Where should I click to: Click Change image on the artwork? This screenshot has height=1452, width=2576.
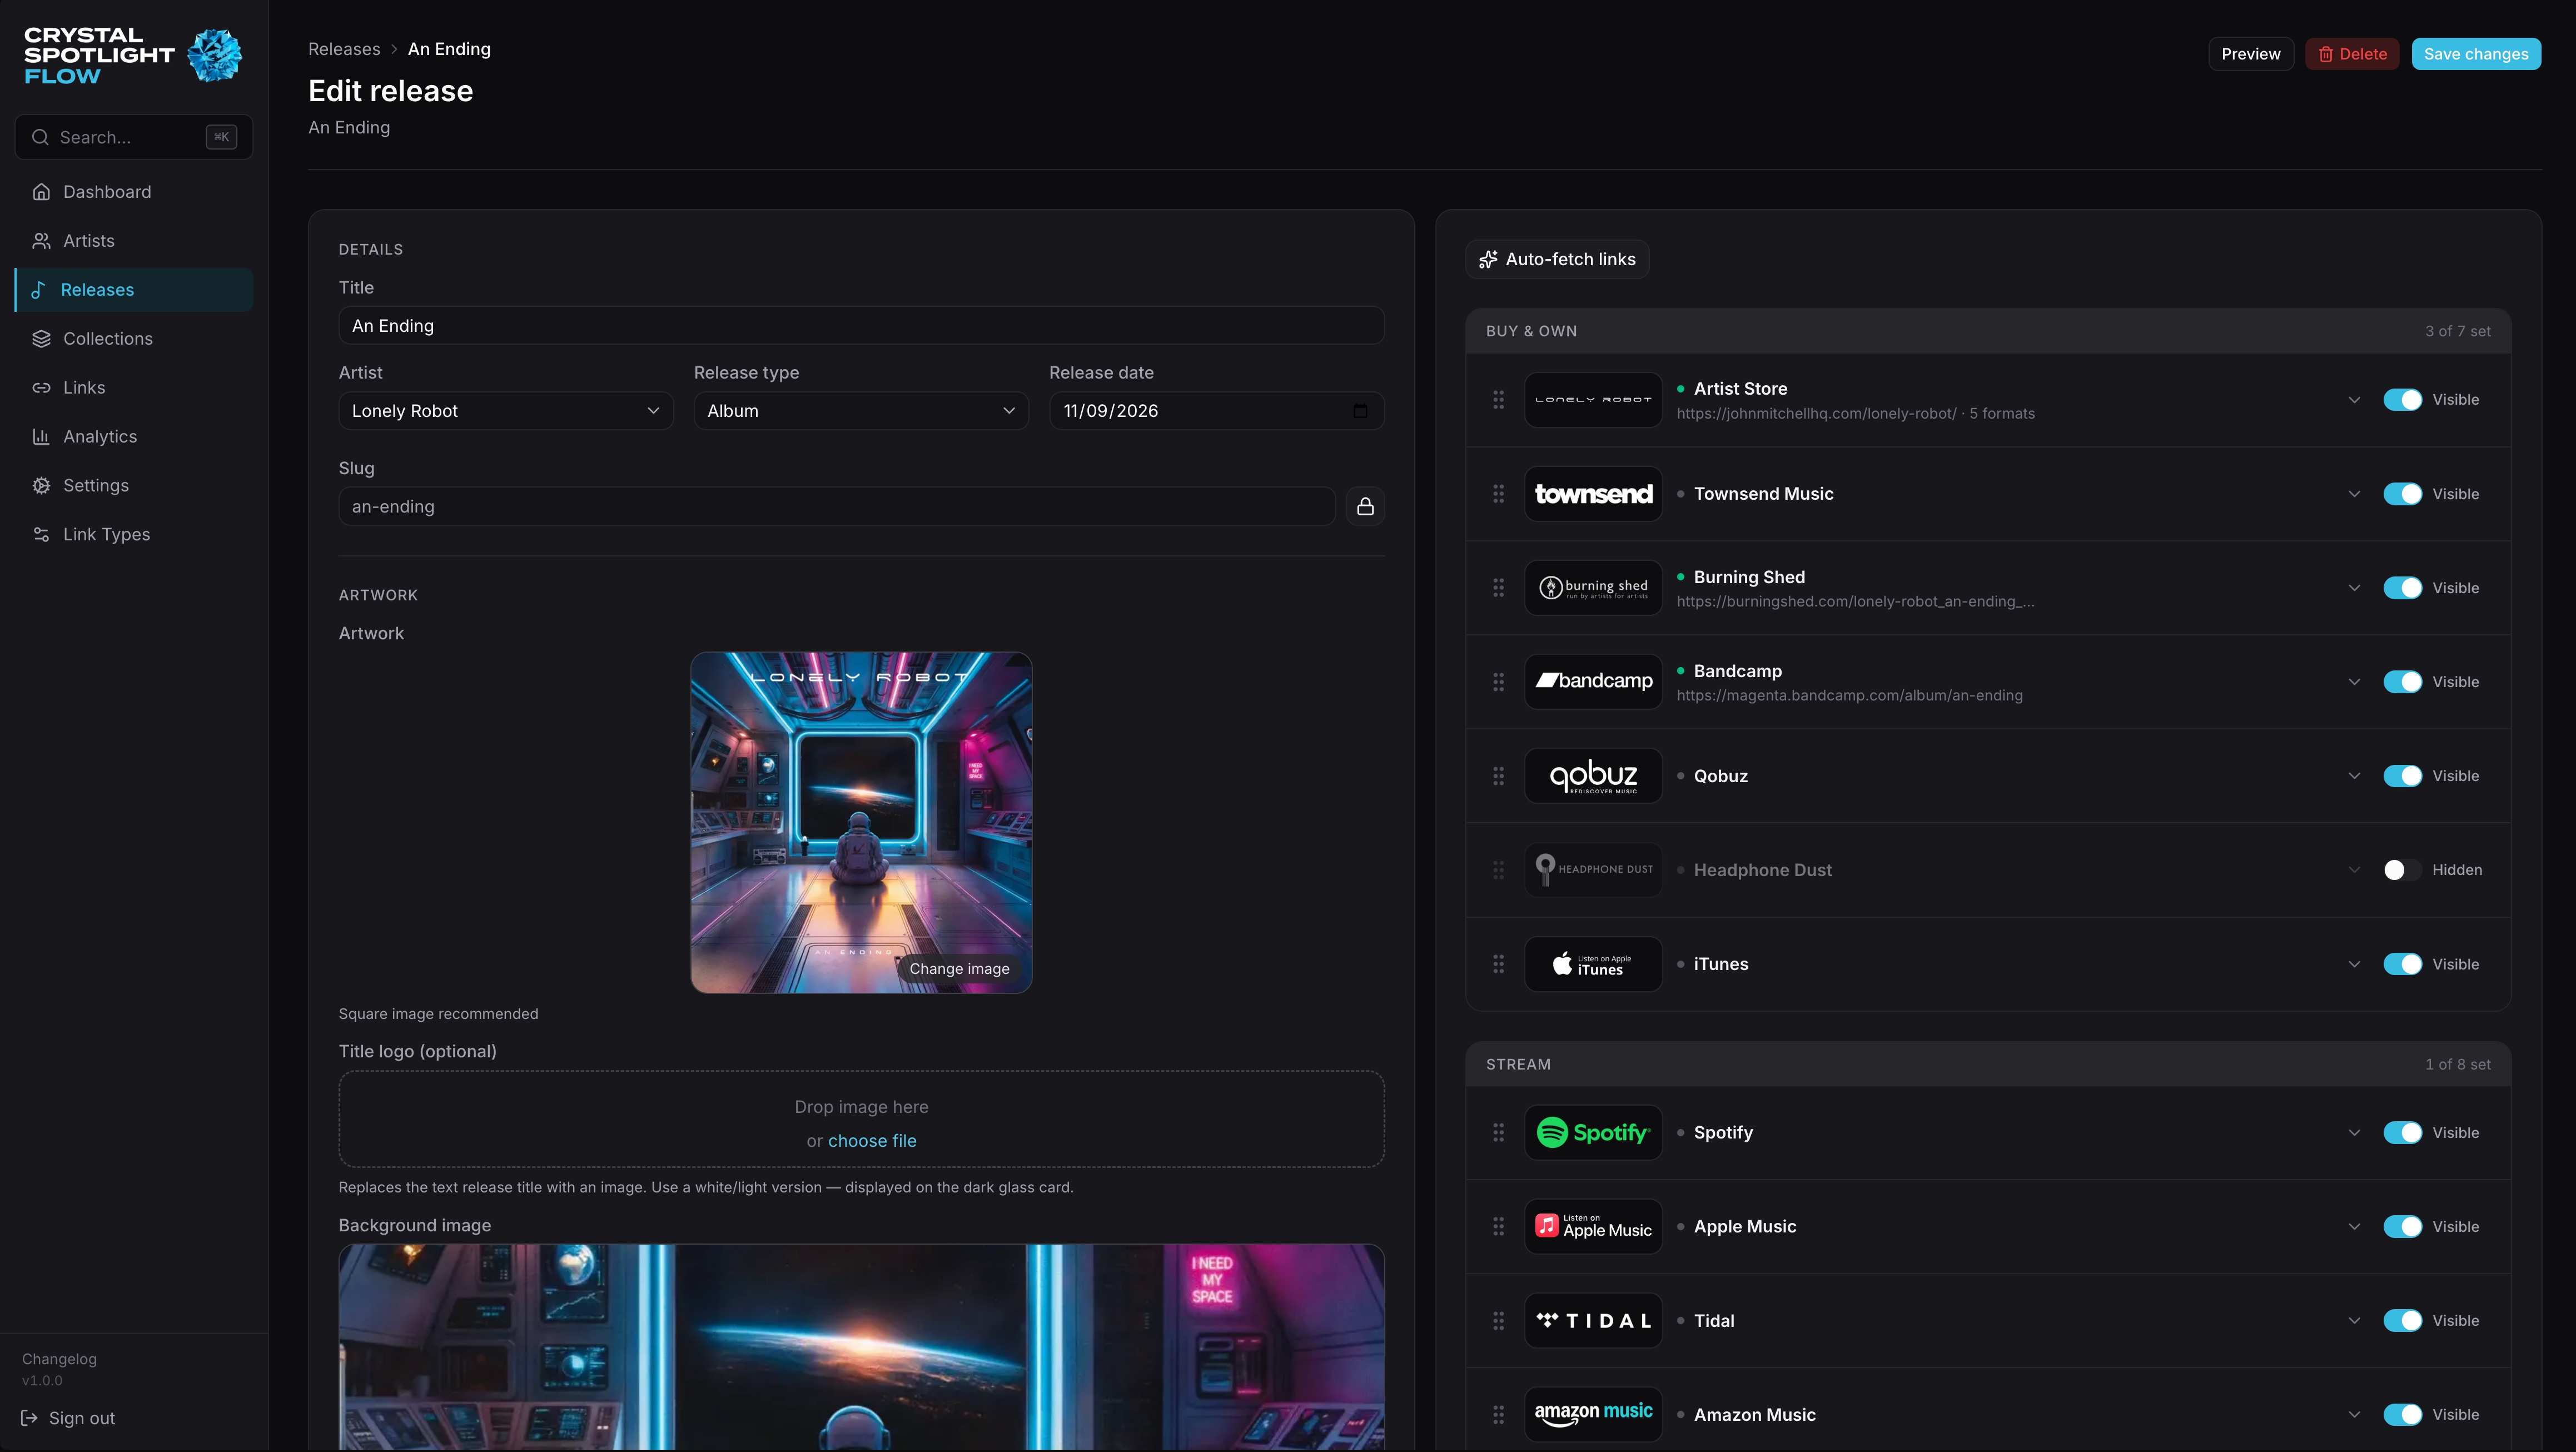[959, 969]
